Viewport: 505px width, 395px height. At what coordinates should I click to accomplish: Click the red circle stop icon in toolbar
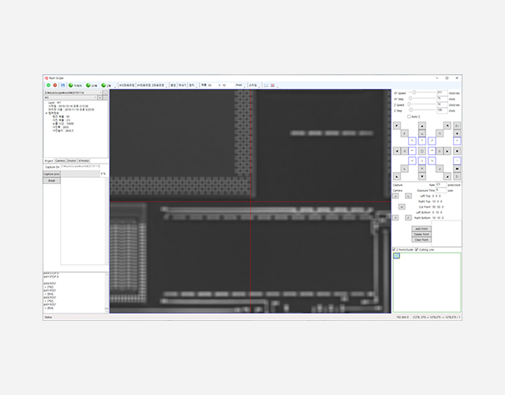[x=54, y=85]
